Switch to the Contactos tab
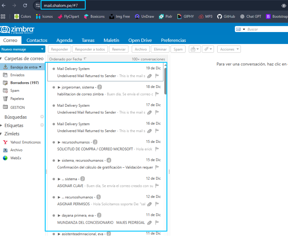Viewport: 288px width, 240px height. 37,40
